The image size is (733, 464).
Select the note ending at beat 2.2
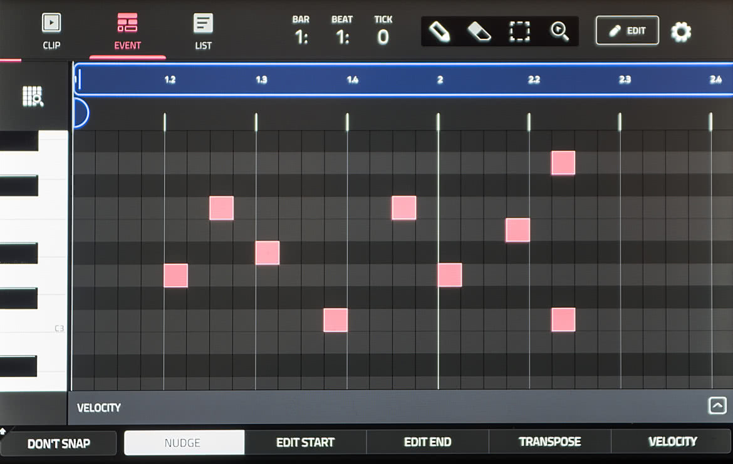[x=517, y=230]
